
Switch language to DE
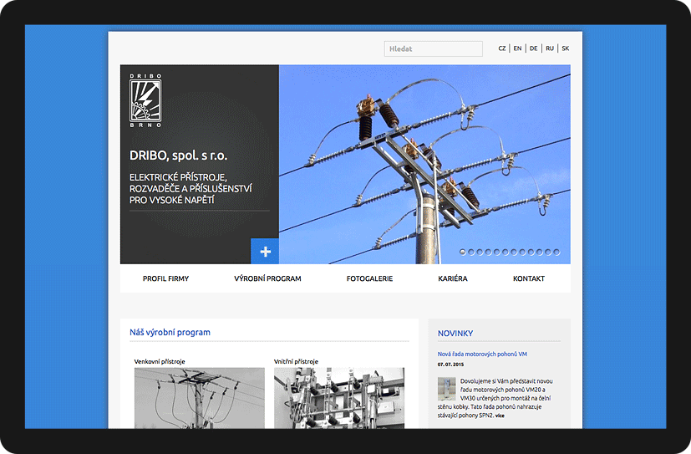[533, 48]
